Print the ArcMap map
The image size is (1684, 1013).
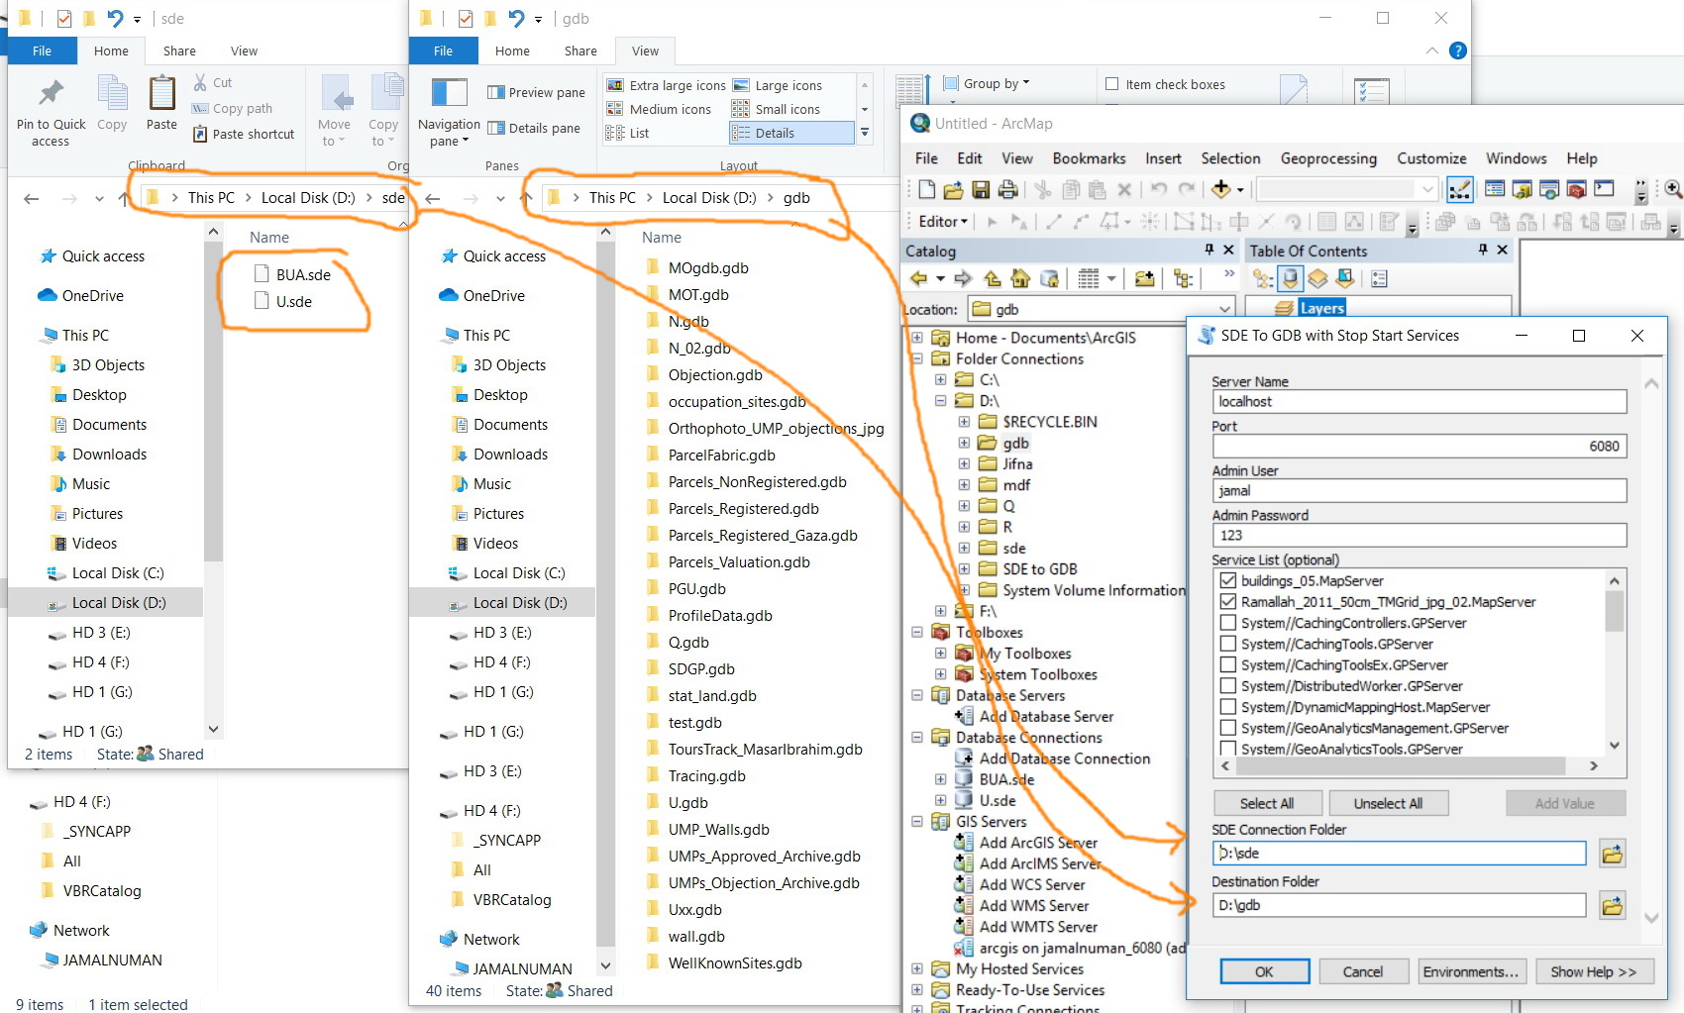[1007, 189]
